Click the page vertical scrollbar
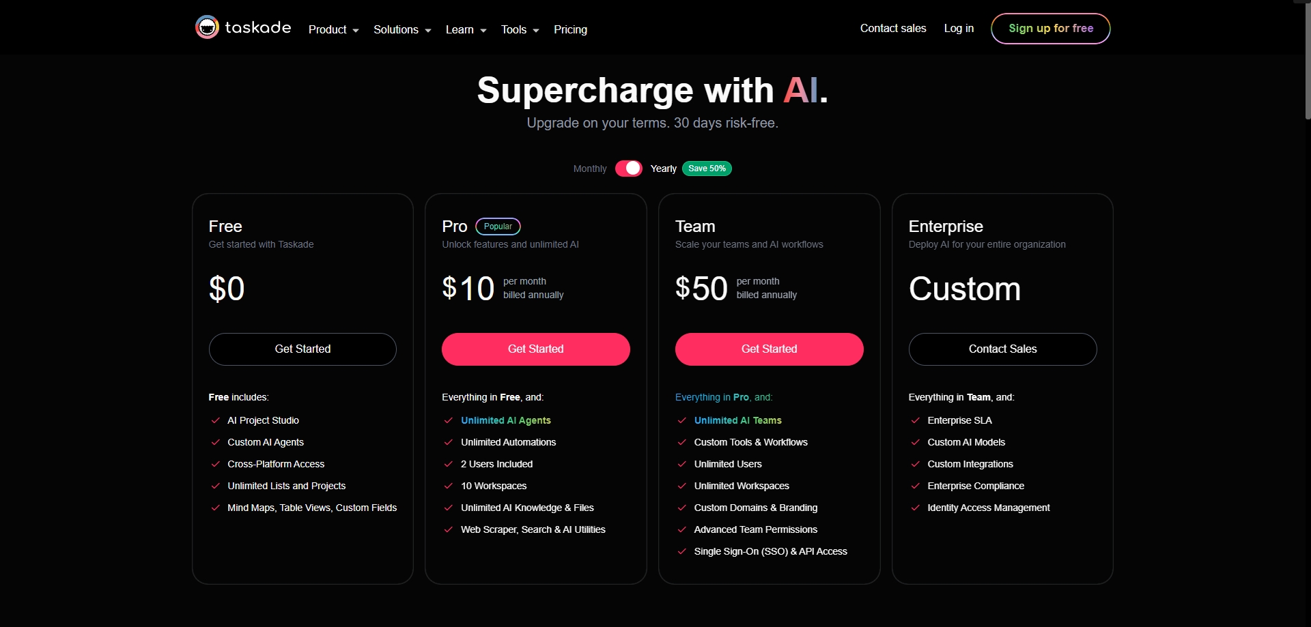1311x627 pixels. point(1307,61)
